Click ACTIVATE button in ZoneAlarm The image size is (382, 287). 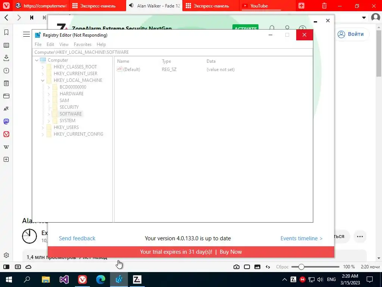(x=245, y=27)
